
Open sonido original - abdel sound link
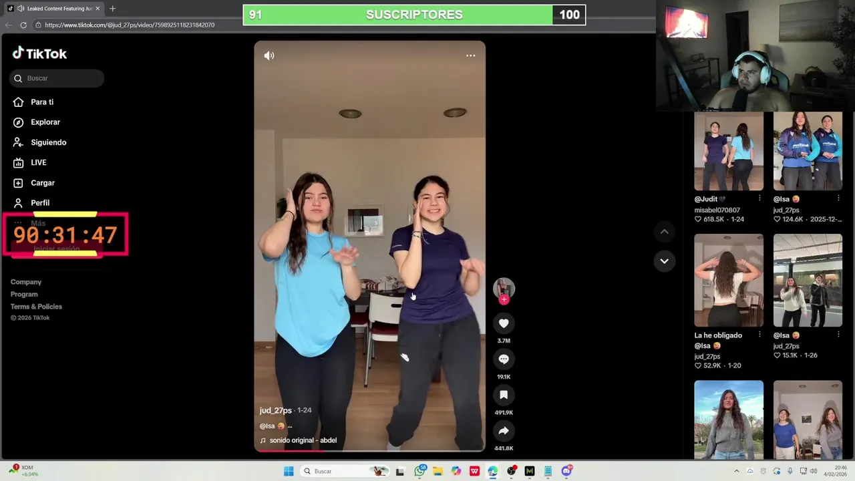303,440
